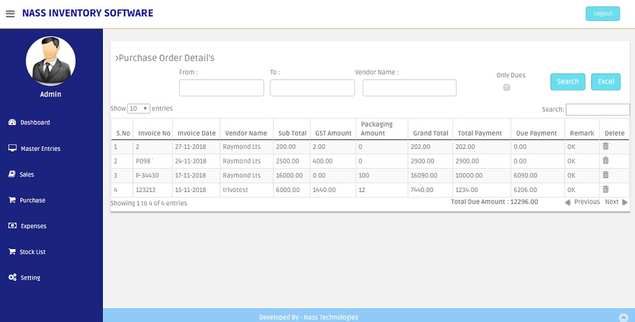
Task: Click the Sales book icon
Action: 11,174
